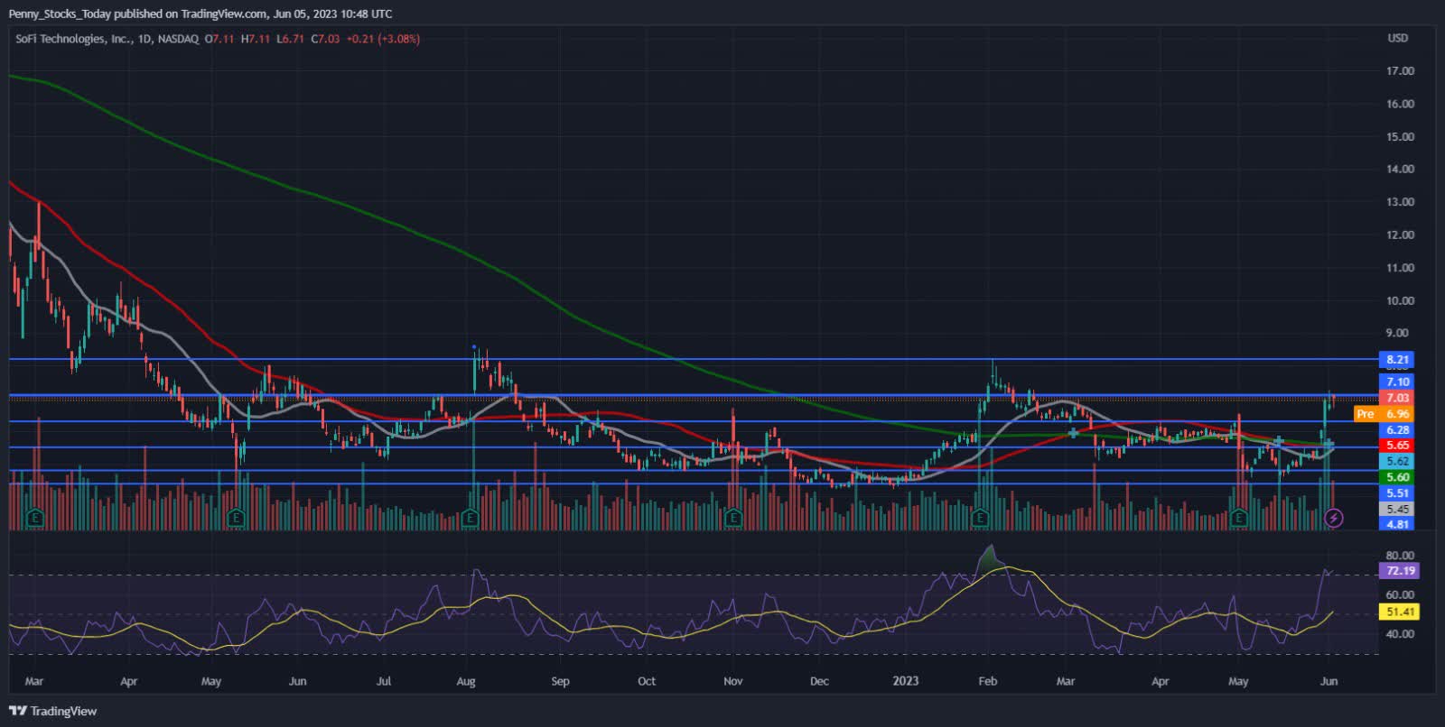The height and width of the screenshot is (727, 1445).
Task: Click the Dec label on the time axis
Action: click(x=819, y=681)
